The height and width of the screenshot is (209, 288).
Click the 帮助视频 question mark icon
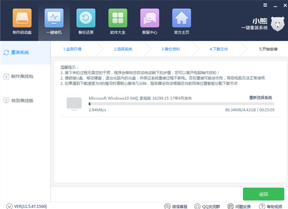coord(262,206)
